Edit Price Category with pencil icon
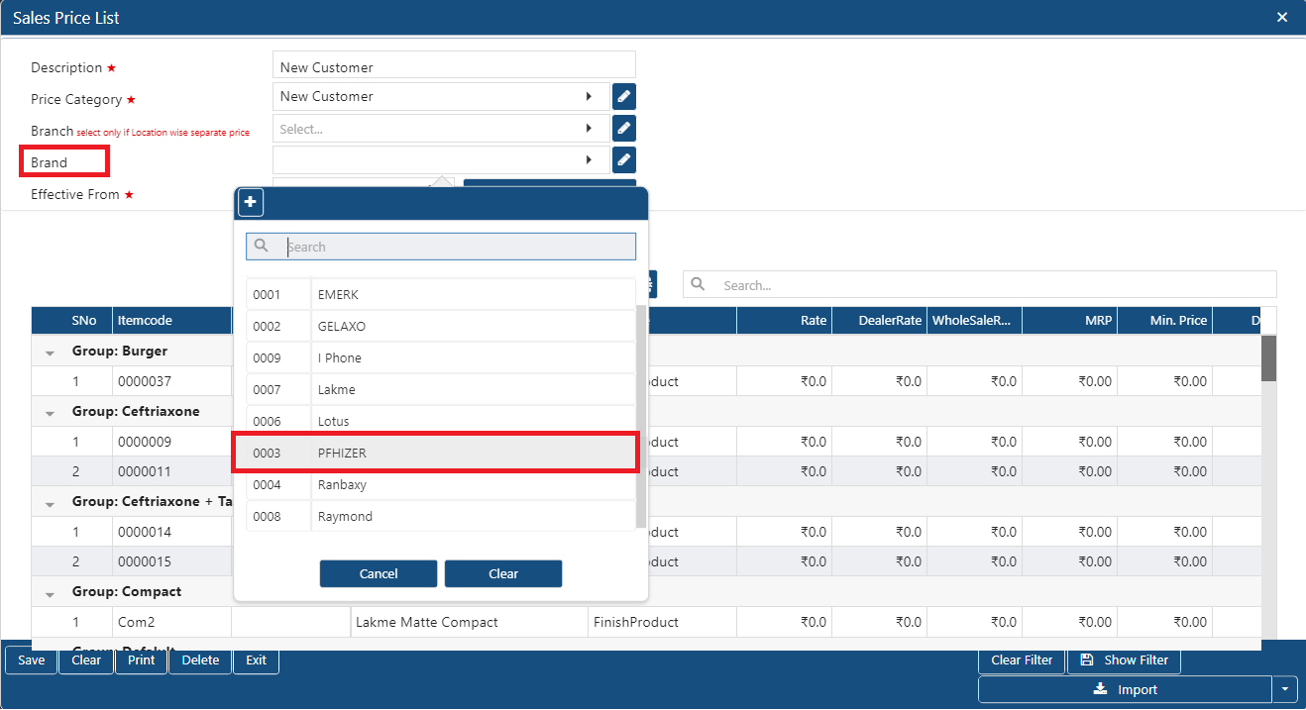The width and height of the screenshot is (1306, 710). point(623,97)
